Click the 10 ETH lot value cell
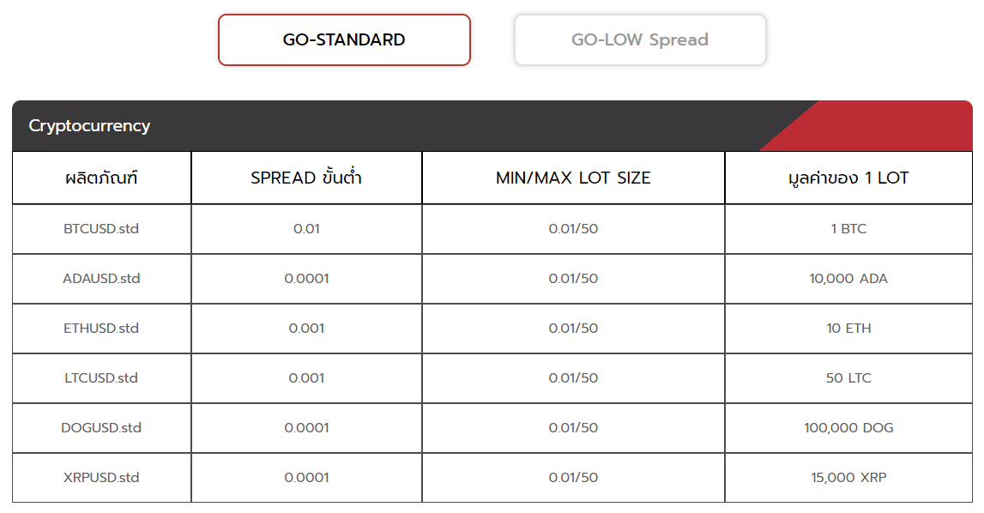 [848, 329]
